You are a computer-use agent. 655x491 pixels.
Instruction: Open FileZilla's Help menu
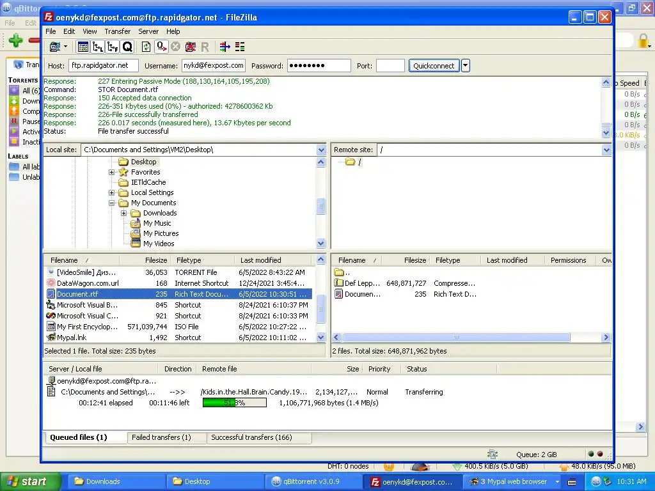173,31
